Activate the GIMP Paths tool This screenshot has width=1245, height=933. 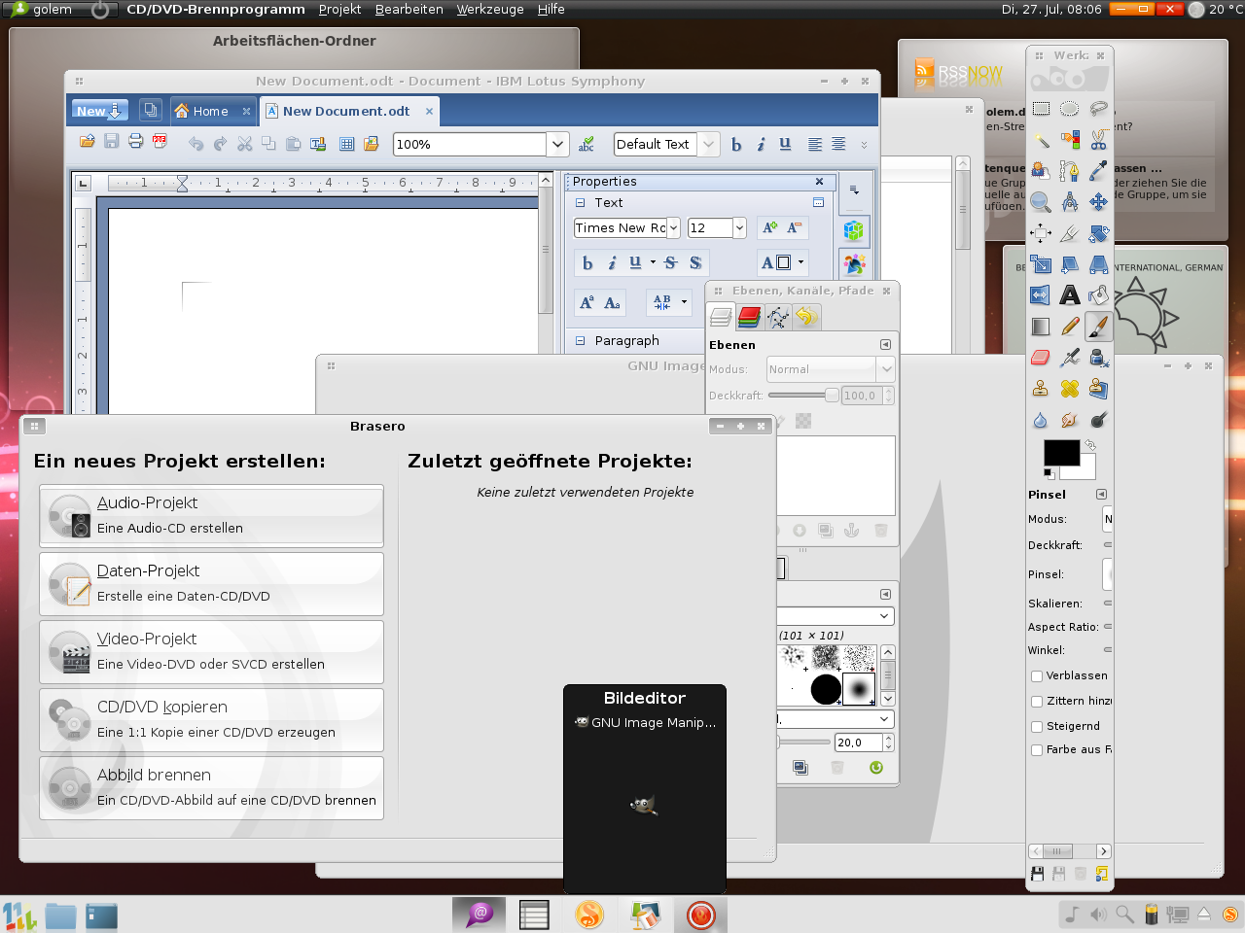pyautogui.click(x=1069, y=171)
